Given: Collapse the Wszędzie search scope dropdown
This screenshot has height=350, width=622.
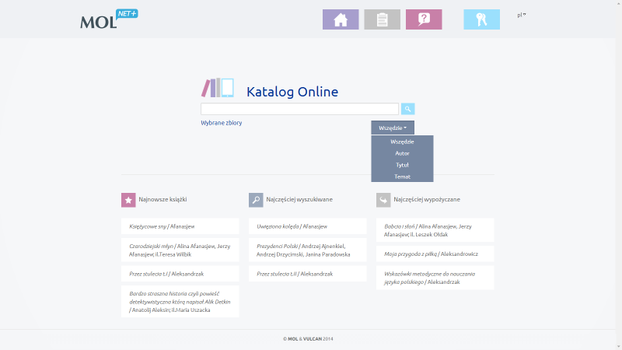Looking at the screenshot, I should coord(393,128).
